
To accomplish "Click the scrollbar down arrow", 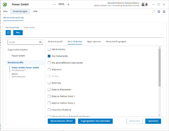I will click(160, 116).
